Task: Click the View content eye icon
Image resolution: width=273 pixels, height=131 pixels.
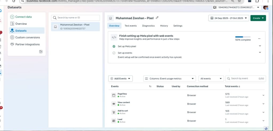Action: pyautogui.click(x=114, y=104)
